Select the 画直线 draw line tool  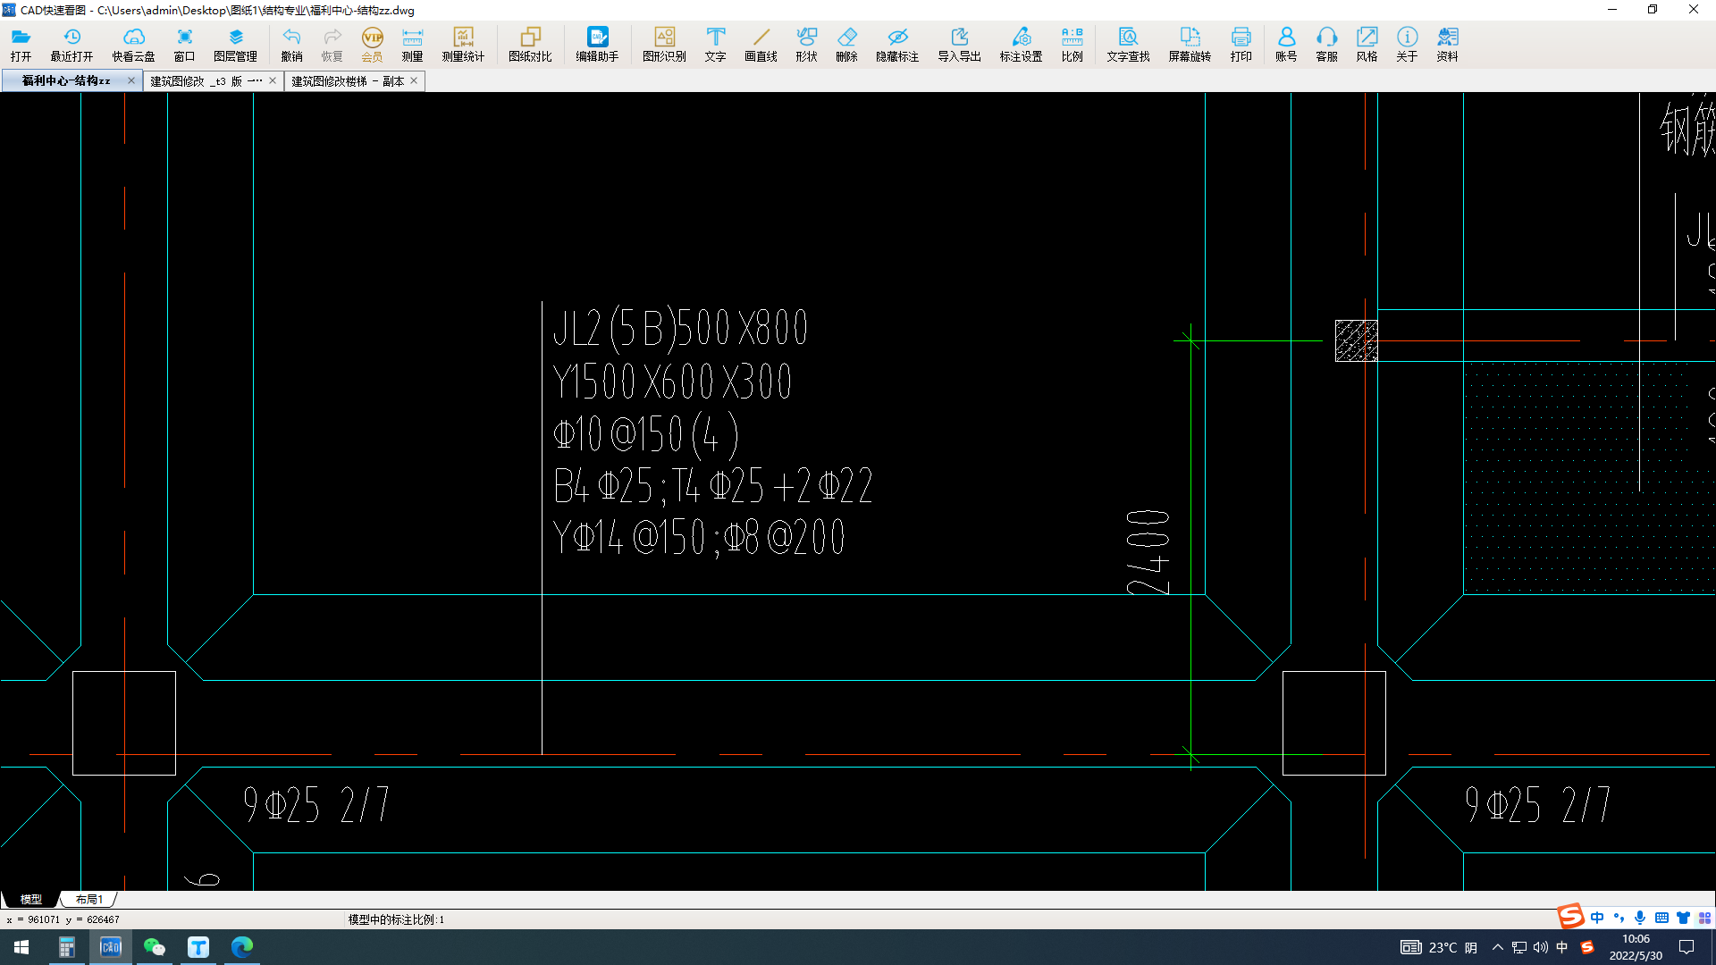pyautogui.click(x=761, y=45)
